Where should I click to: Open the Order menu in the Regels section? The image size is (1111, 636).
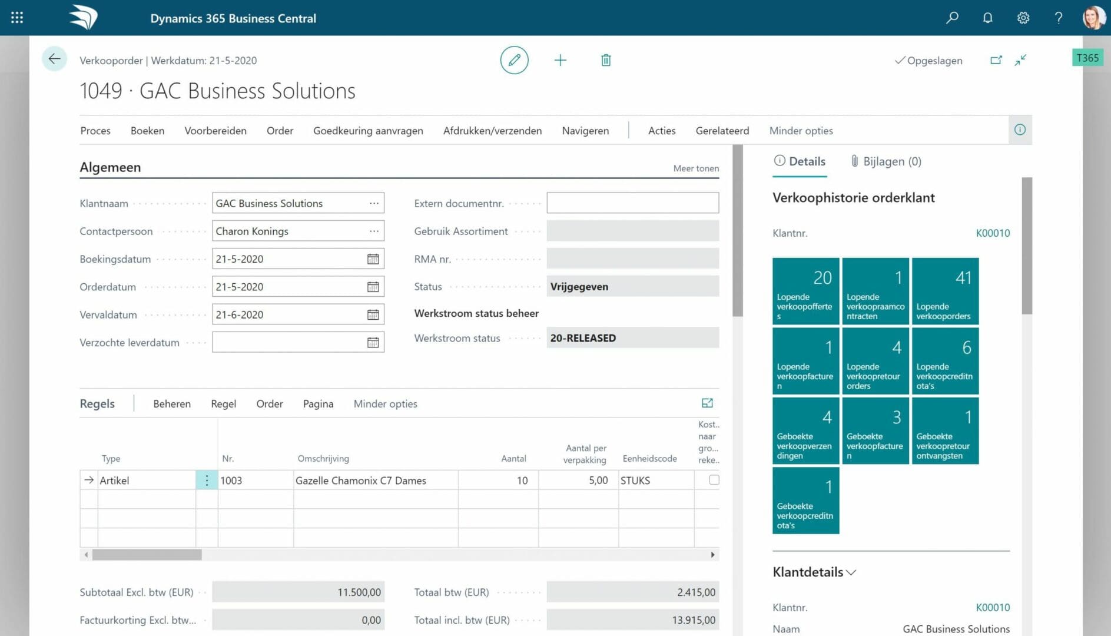[x=270, y=404]
